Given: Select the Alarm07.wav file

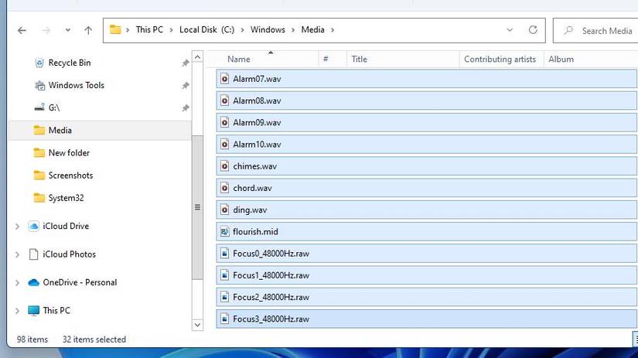Looking at the screenshot, I should pos(426,79).
